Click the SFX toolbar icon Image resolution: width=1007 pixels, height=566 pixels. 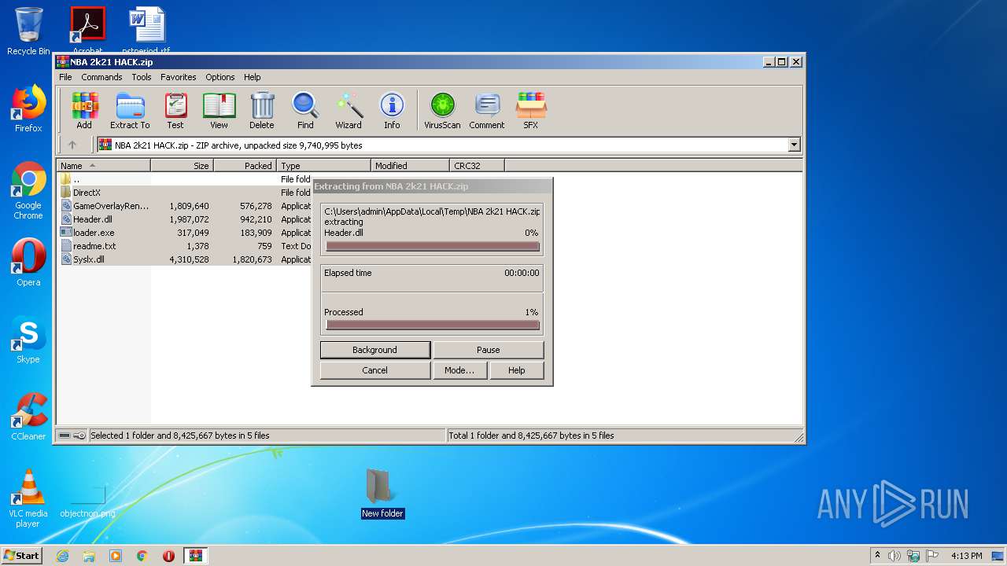point(531,110)
